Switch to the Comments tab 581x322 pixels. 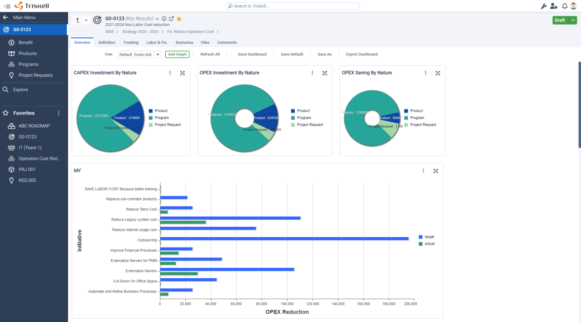[227, 43]
